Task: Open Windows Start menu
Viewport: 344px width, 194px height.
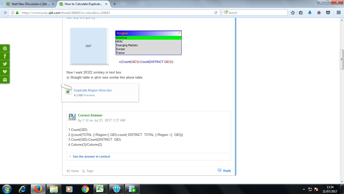Action: (7, 189)
